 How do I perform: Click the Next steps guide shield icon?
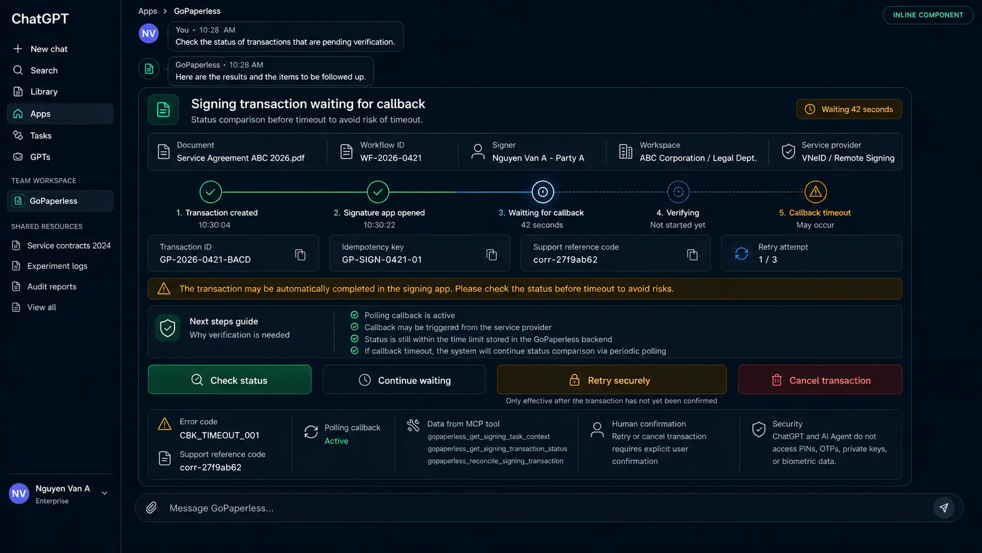tap(168, 328)
